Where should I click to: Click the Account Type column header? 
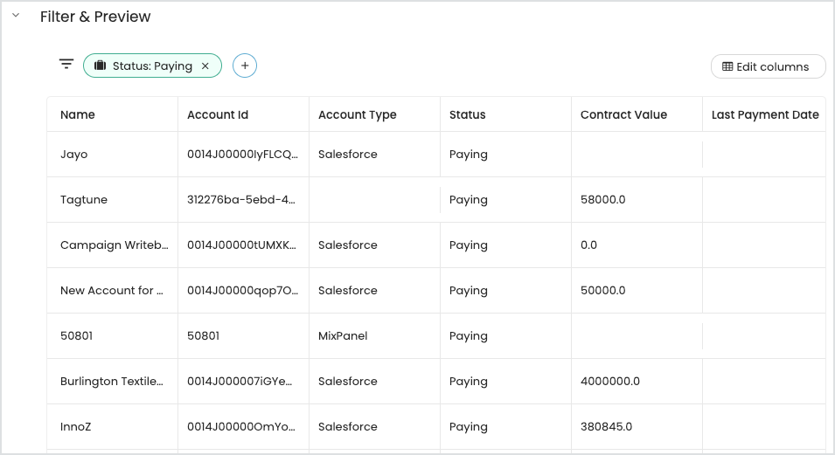pyautogui.click(x=358, y=114)
